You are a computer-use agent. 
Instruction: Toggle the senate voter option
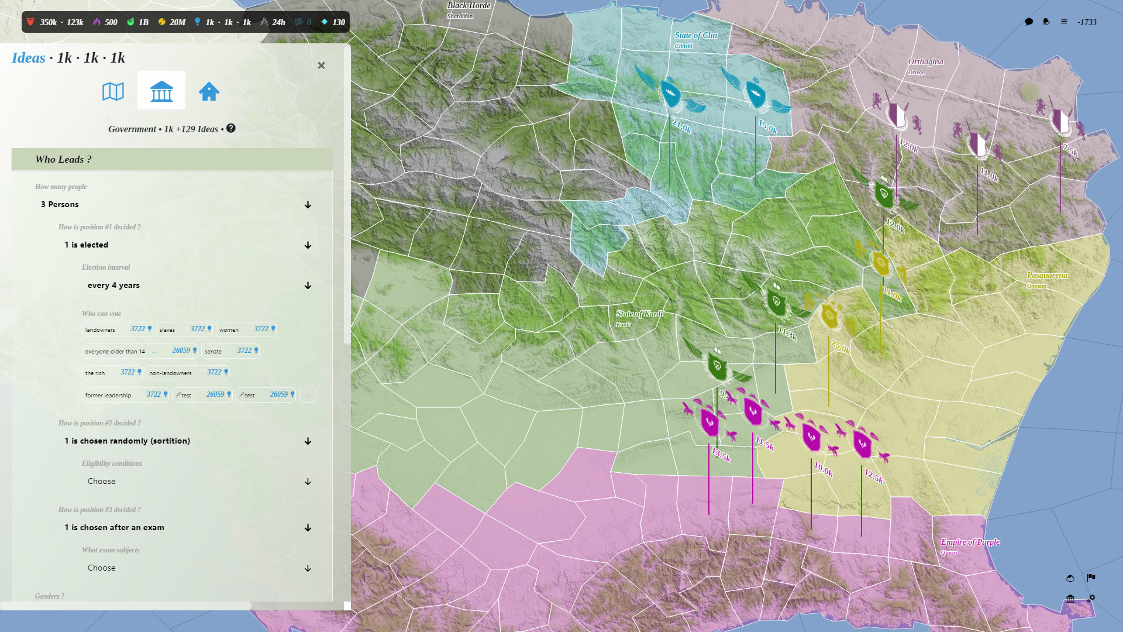tap(230, 351)
